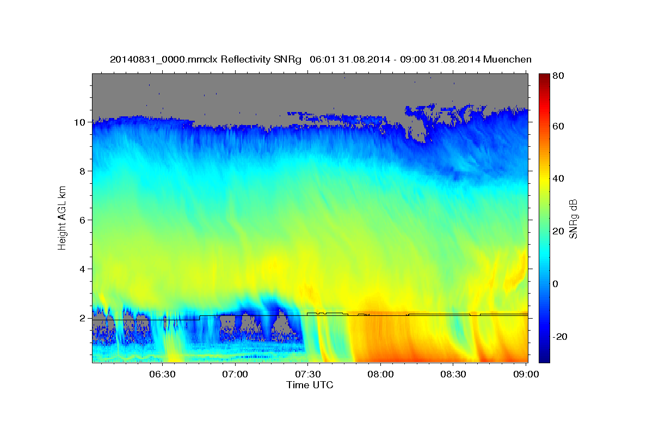Click the 07:30 time tick label
The width and height of the screenshot is (653, 435).
(307, 374)
